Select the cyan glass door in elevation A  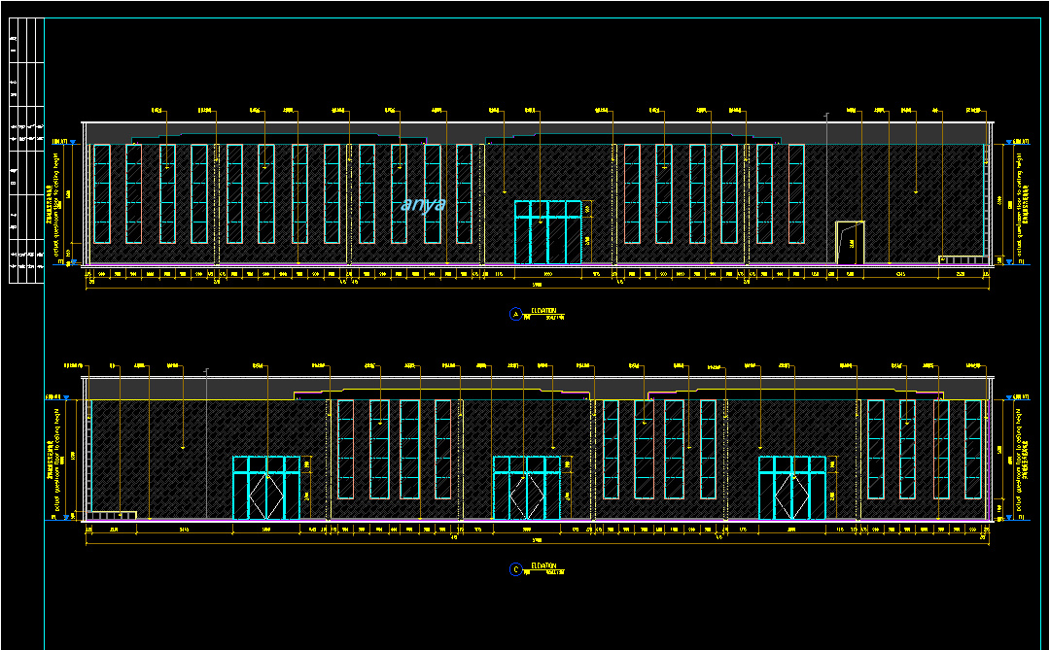point(547,232)
